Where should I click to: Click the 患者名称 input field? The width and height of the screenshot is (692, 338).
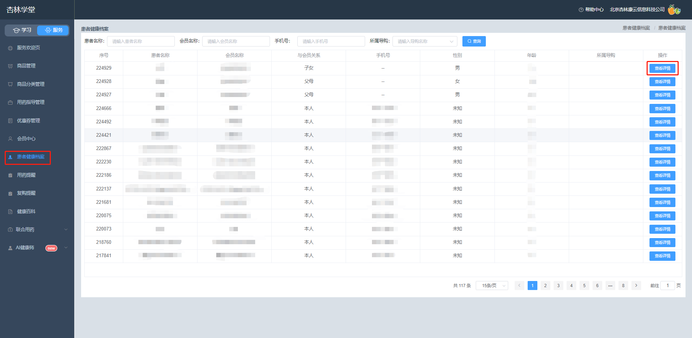coord(141,41)
